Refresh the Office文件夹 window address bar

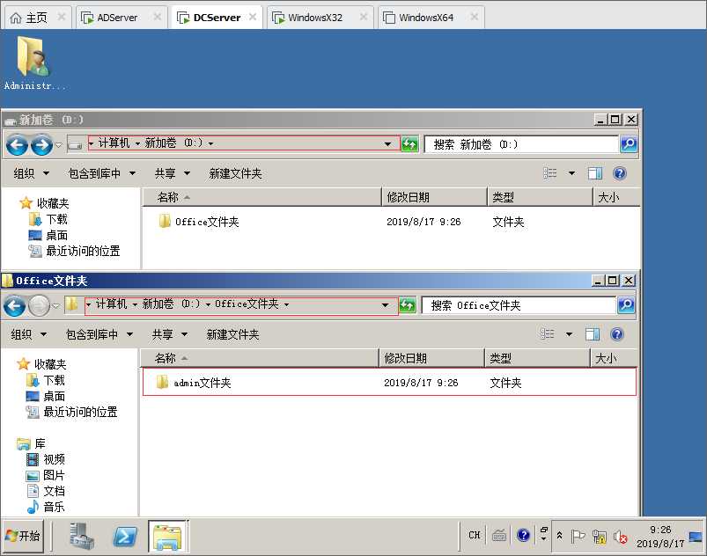tap(407, 305)
